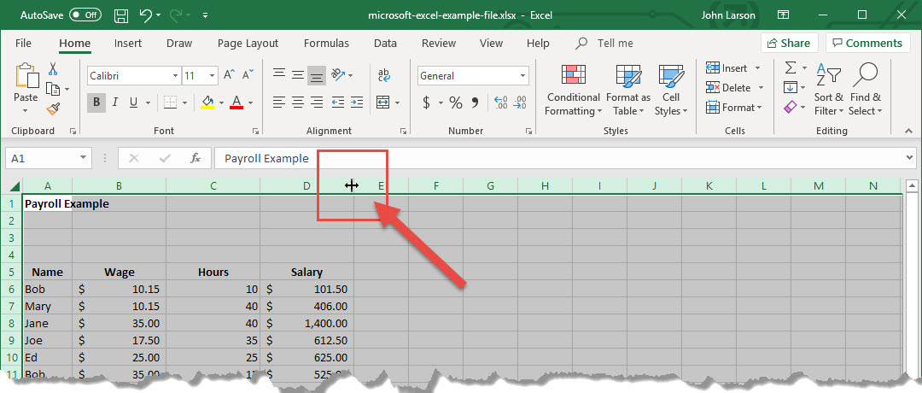Apply percent style to cells
This screenshot has width=922, height=393.
(x=456, y=103)
